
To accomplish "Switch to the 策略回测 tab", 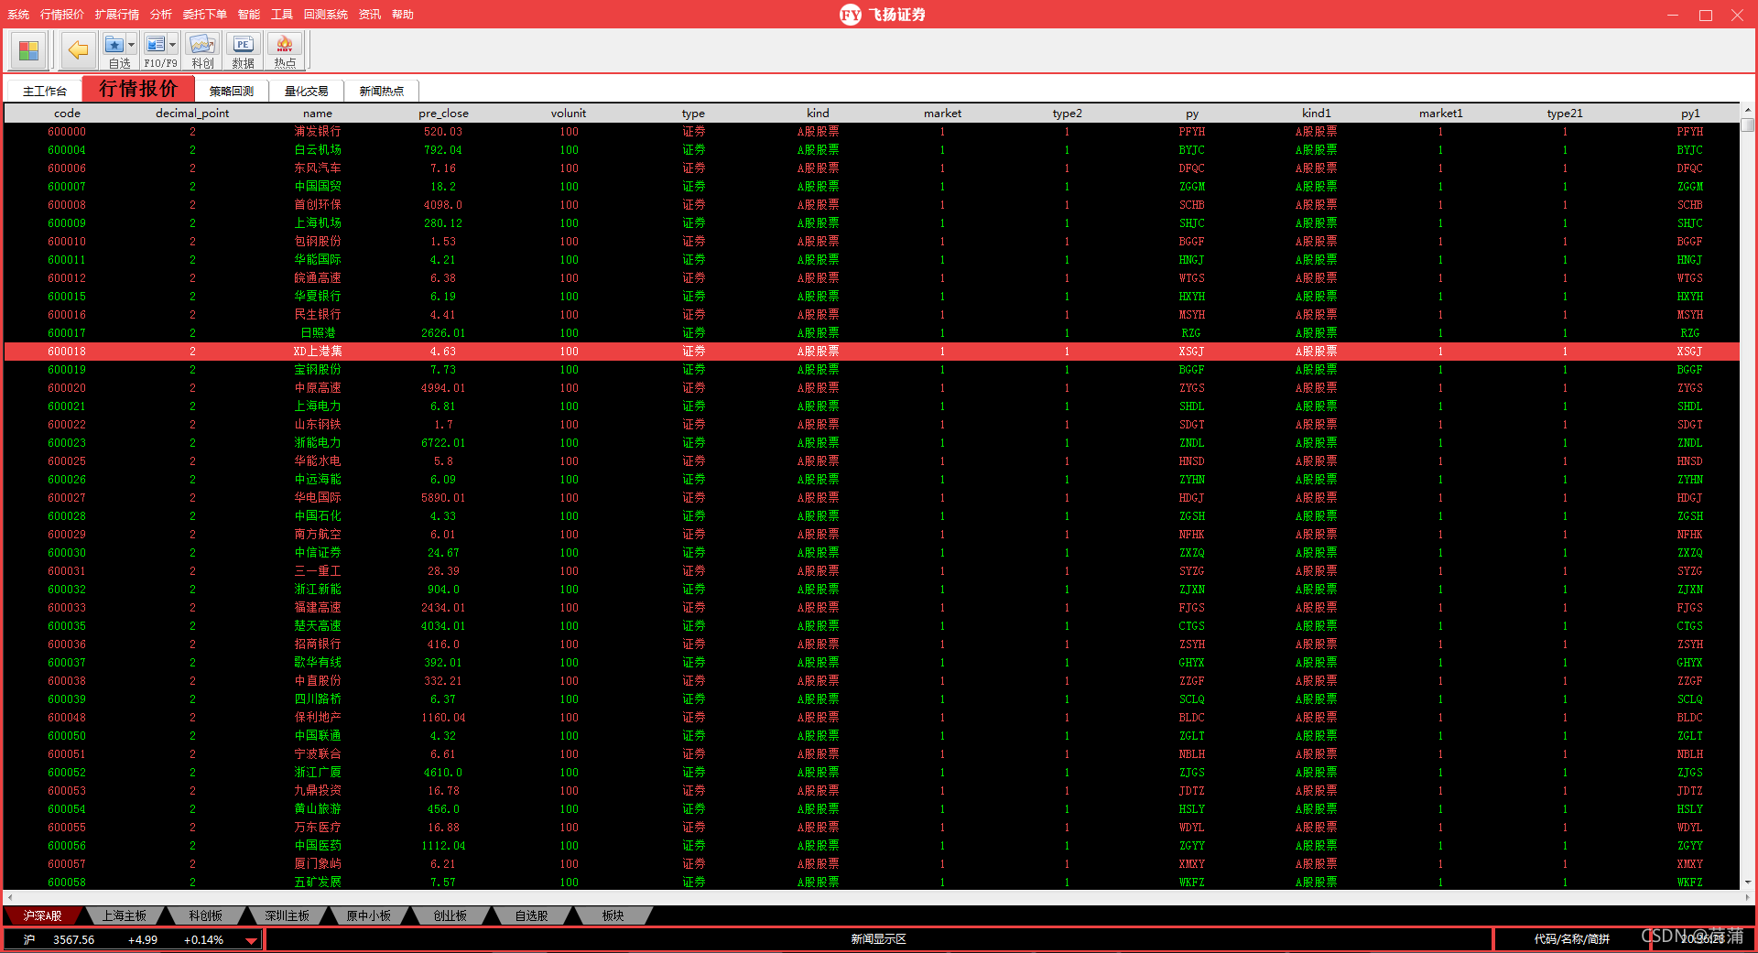I will tap(232, 91).
